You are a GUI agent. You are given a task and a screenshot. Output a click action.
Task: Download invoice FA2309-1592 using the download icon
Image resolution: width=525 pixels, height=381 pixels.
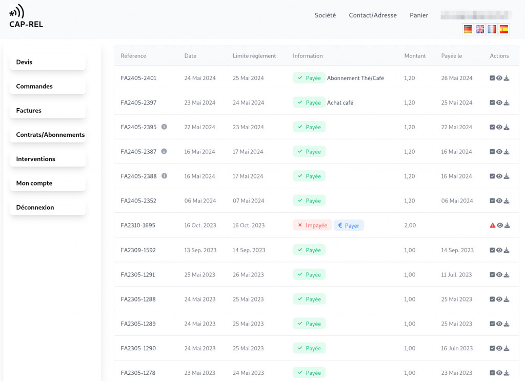click(x=507, y=250)
